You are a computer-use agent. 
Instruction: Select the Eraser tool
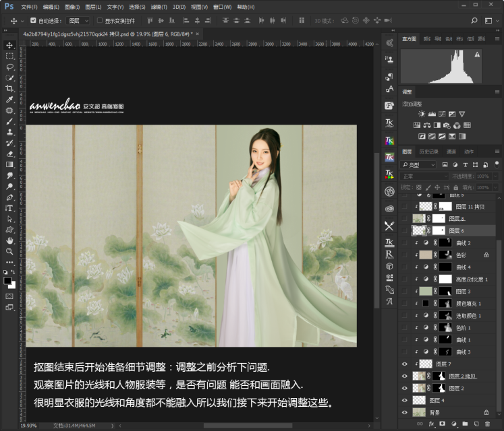pyautogui.click(x=9, y=154)
